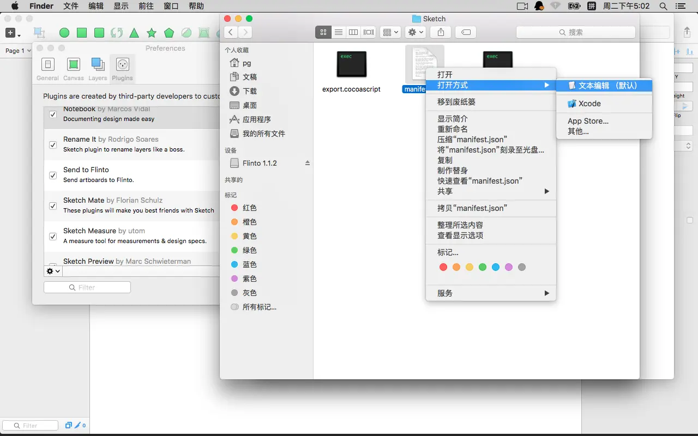This screenshot has width=698, height=436.
Task: Select the Star shape tool in Sketch
Action: pos(152,33)
